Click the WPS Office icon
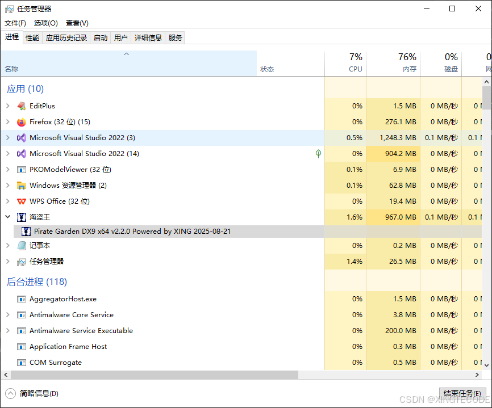This screenshot has width=492, height=408. point(22,201)
